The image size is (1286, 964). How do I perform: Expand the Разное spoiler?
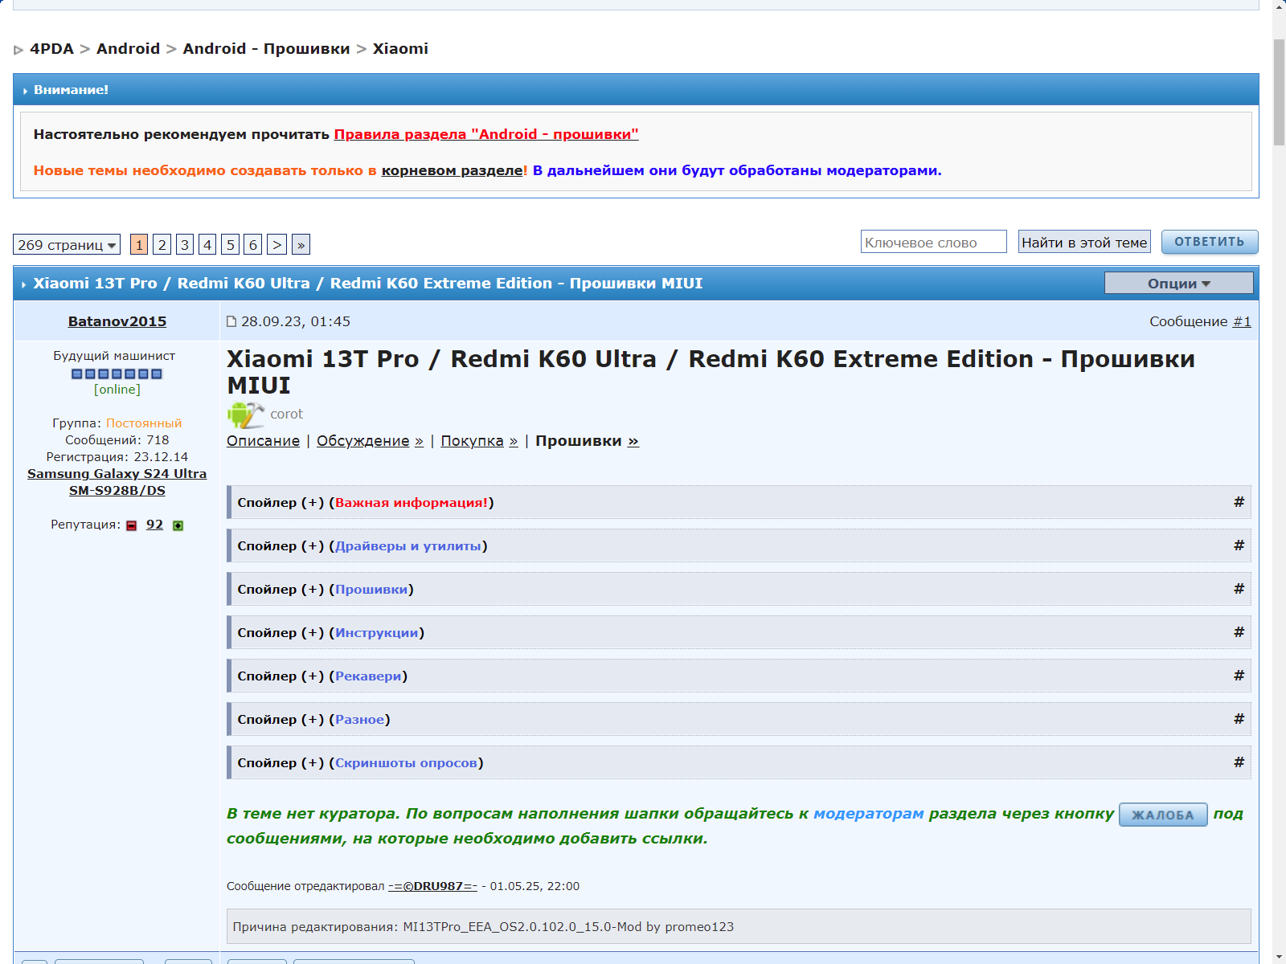point(739,719)
